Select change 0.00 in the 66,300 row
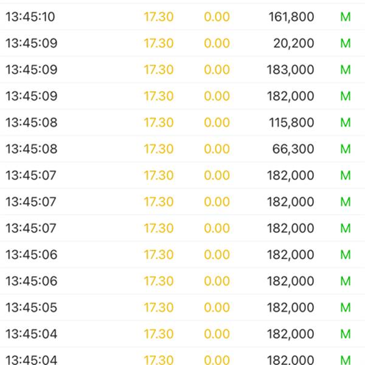Image resolution: width=365 pixels, height=365 pixels. coord(217,149)
